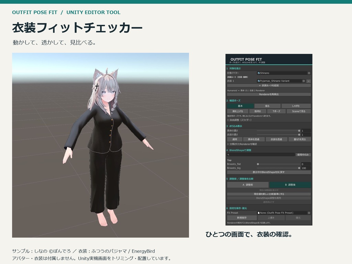Adjust the Breasts_flat slider handle

258,164
